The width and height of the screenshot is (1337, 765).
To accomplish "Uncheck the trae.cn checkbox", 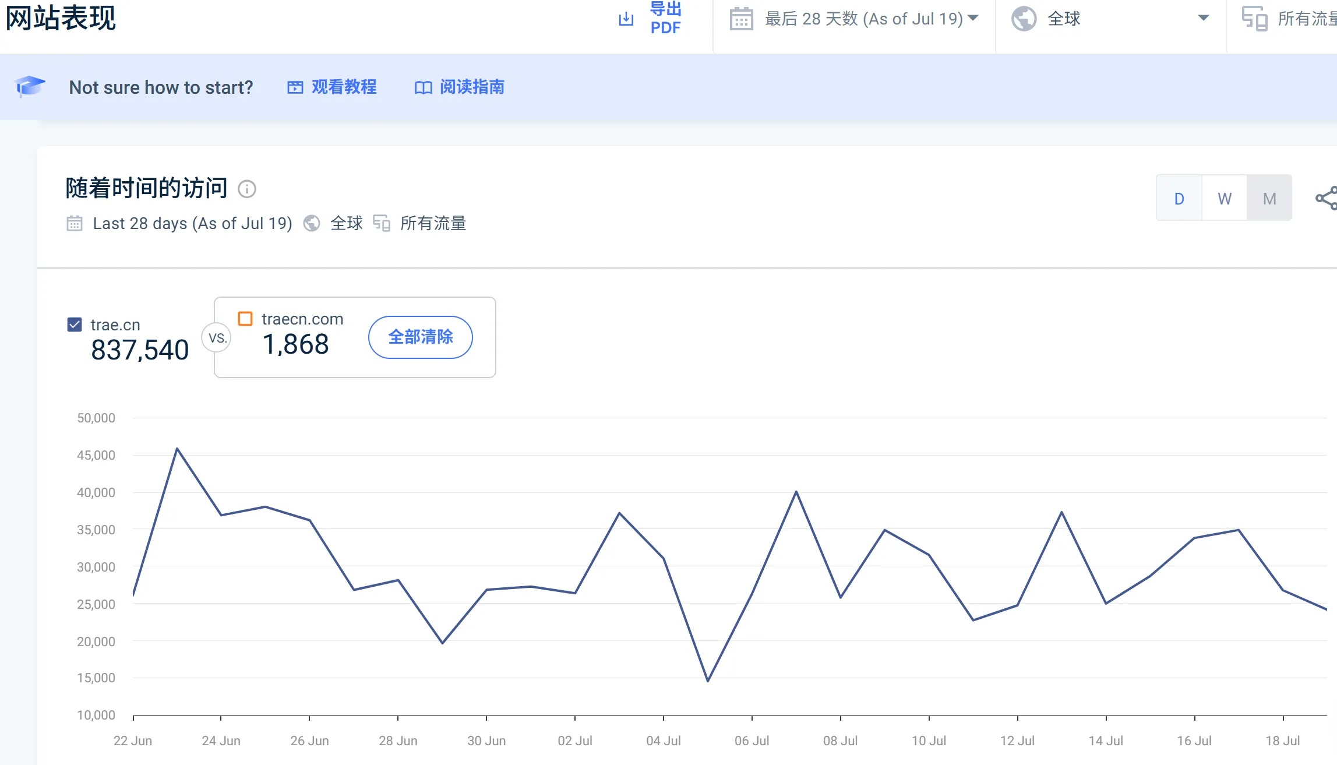I will pyautogui.click(x=75, y=325).
